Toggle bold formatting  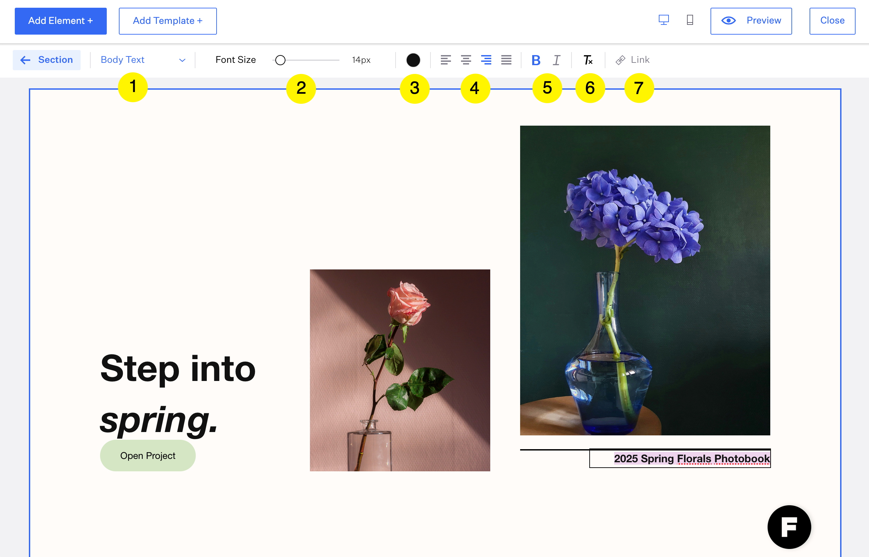[x=536, y=60]
